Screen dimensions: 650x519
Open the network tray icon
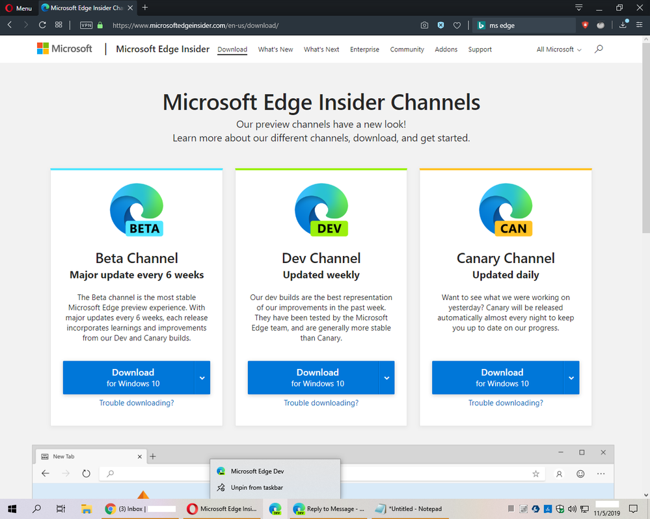click(584, 509)
